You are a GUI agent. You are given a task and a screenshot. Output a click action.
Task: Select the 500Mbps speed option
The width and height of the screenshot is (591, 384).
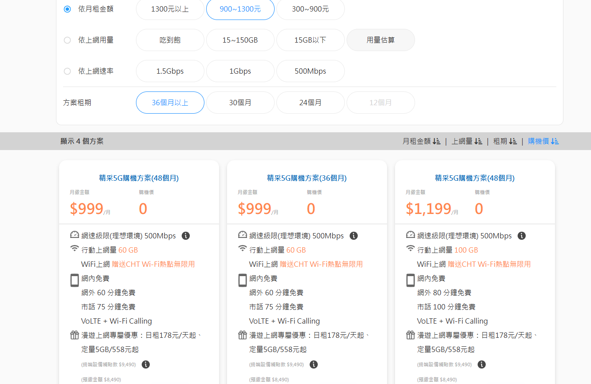coord(311,71)
